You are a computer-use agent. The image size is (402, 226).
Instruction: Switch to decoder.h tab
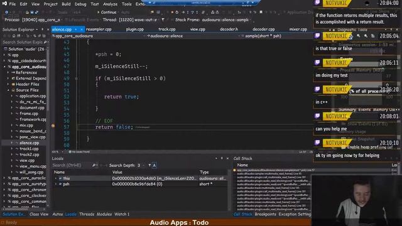coord(229,30)
